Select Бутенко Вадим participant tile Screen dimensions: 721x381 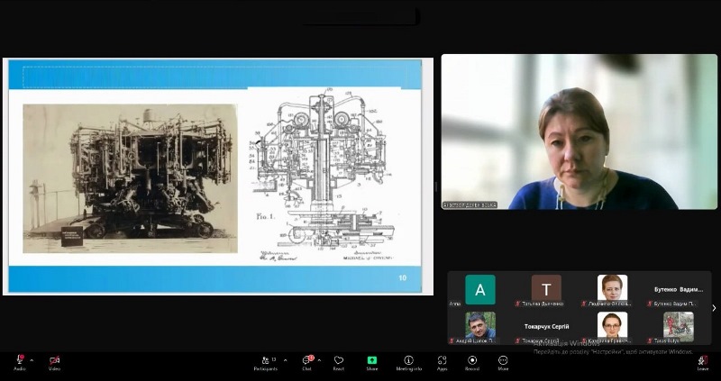coord(679,290)
